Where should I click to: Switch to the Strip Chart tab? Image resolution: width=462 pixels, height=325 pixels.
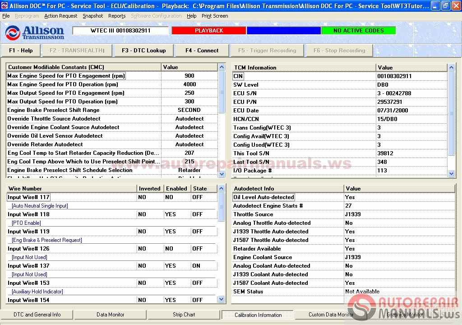coord(184,315)
